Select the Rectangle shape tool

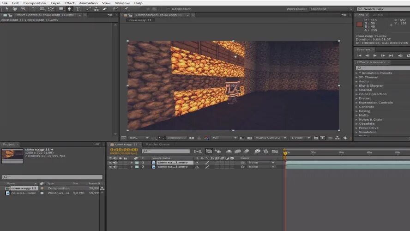tap(61, 9)
